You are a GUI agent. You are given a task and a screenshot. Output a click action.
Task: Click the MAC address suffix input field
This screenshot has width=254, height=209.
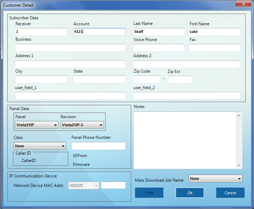pyautogui.click(x=113, y=185)
